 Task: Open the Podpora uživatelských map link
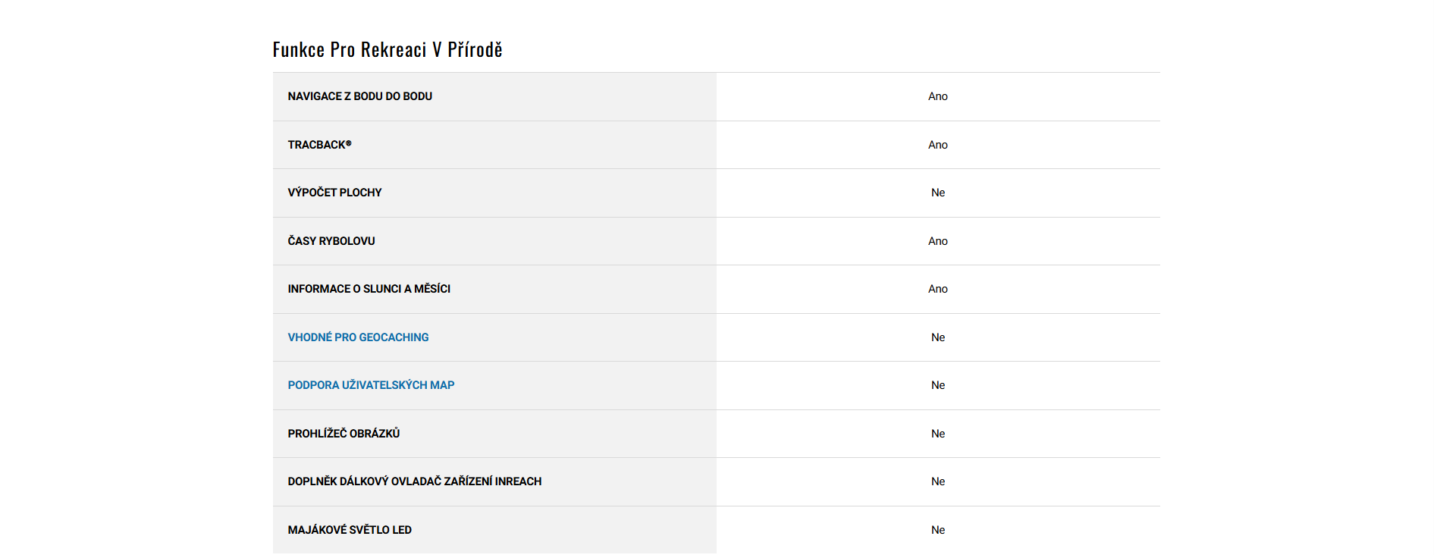(371, 385)
